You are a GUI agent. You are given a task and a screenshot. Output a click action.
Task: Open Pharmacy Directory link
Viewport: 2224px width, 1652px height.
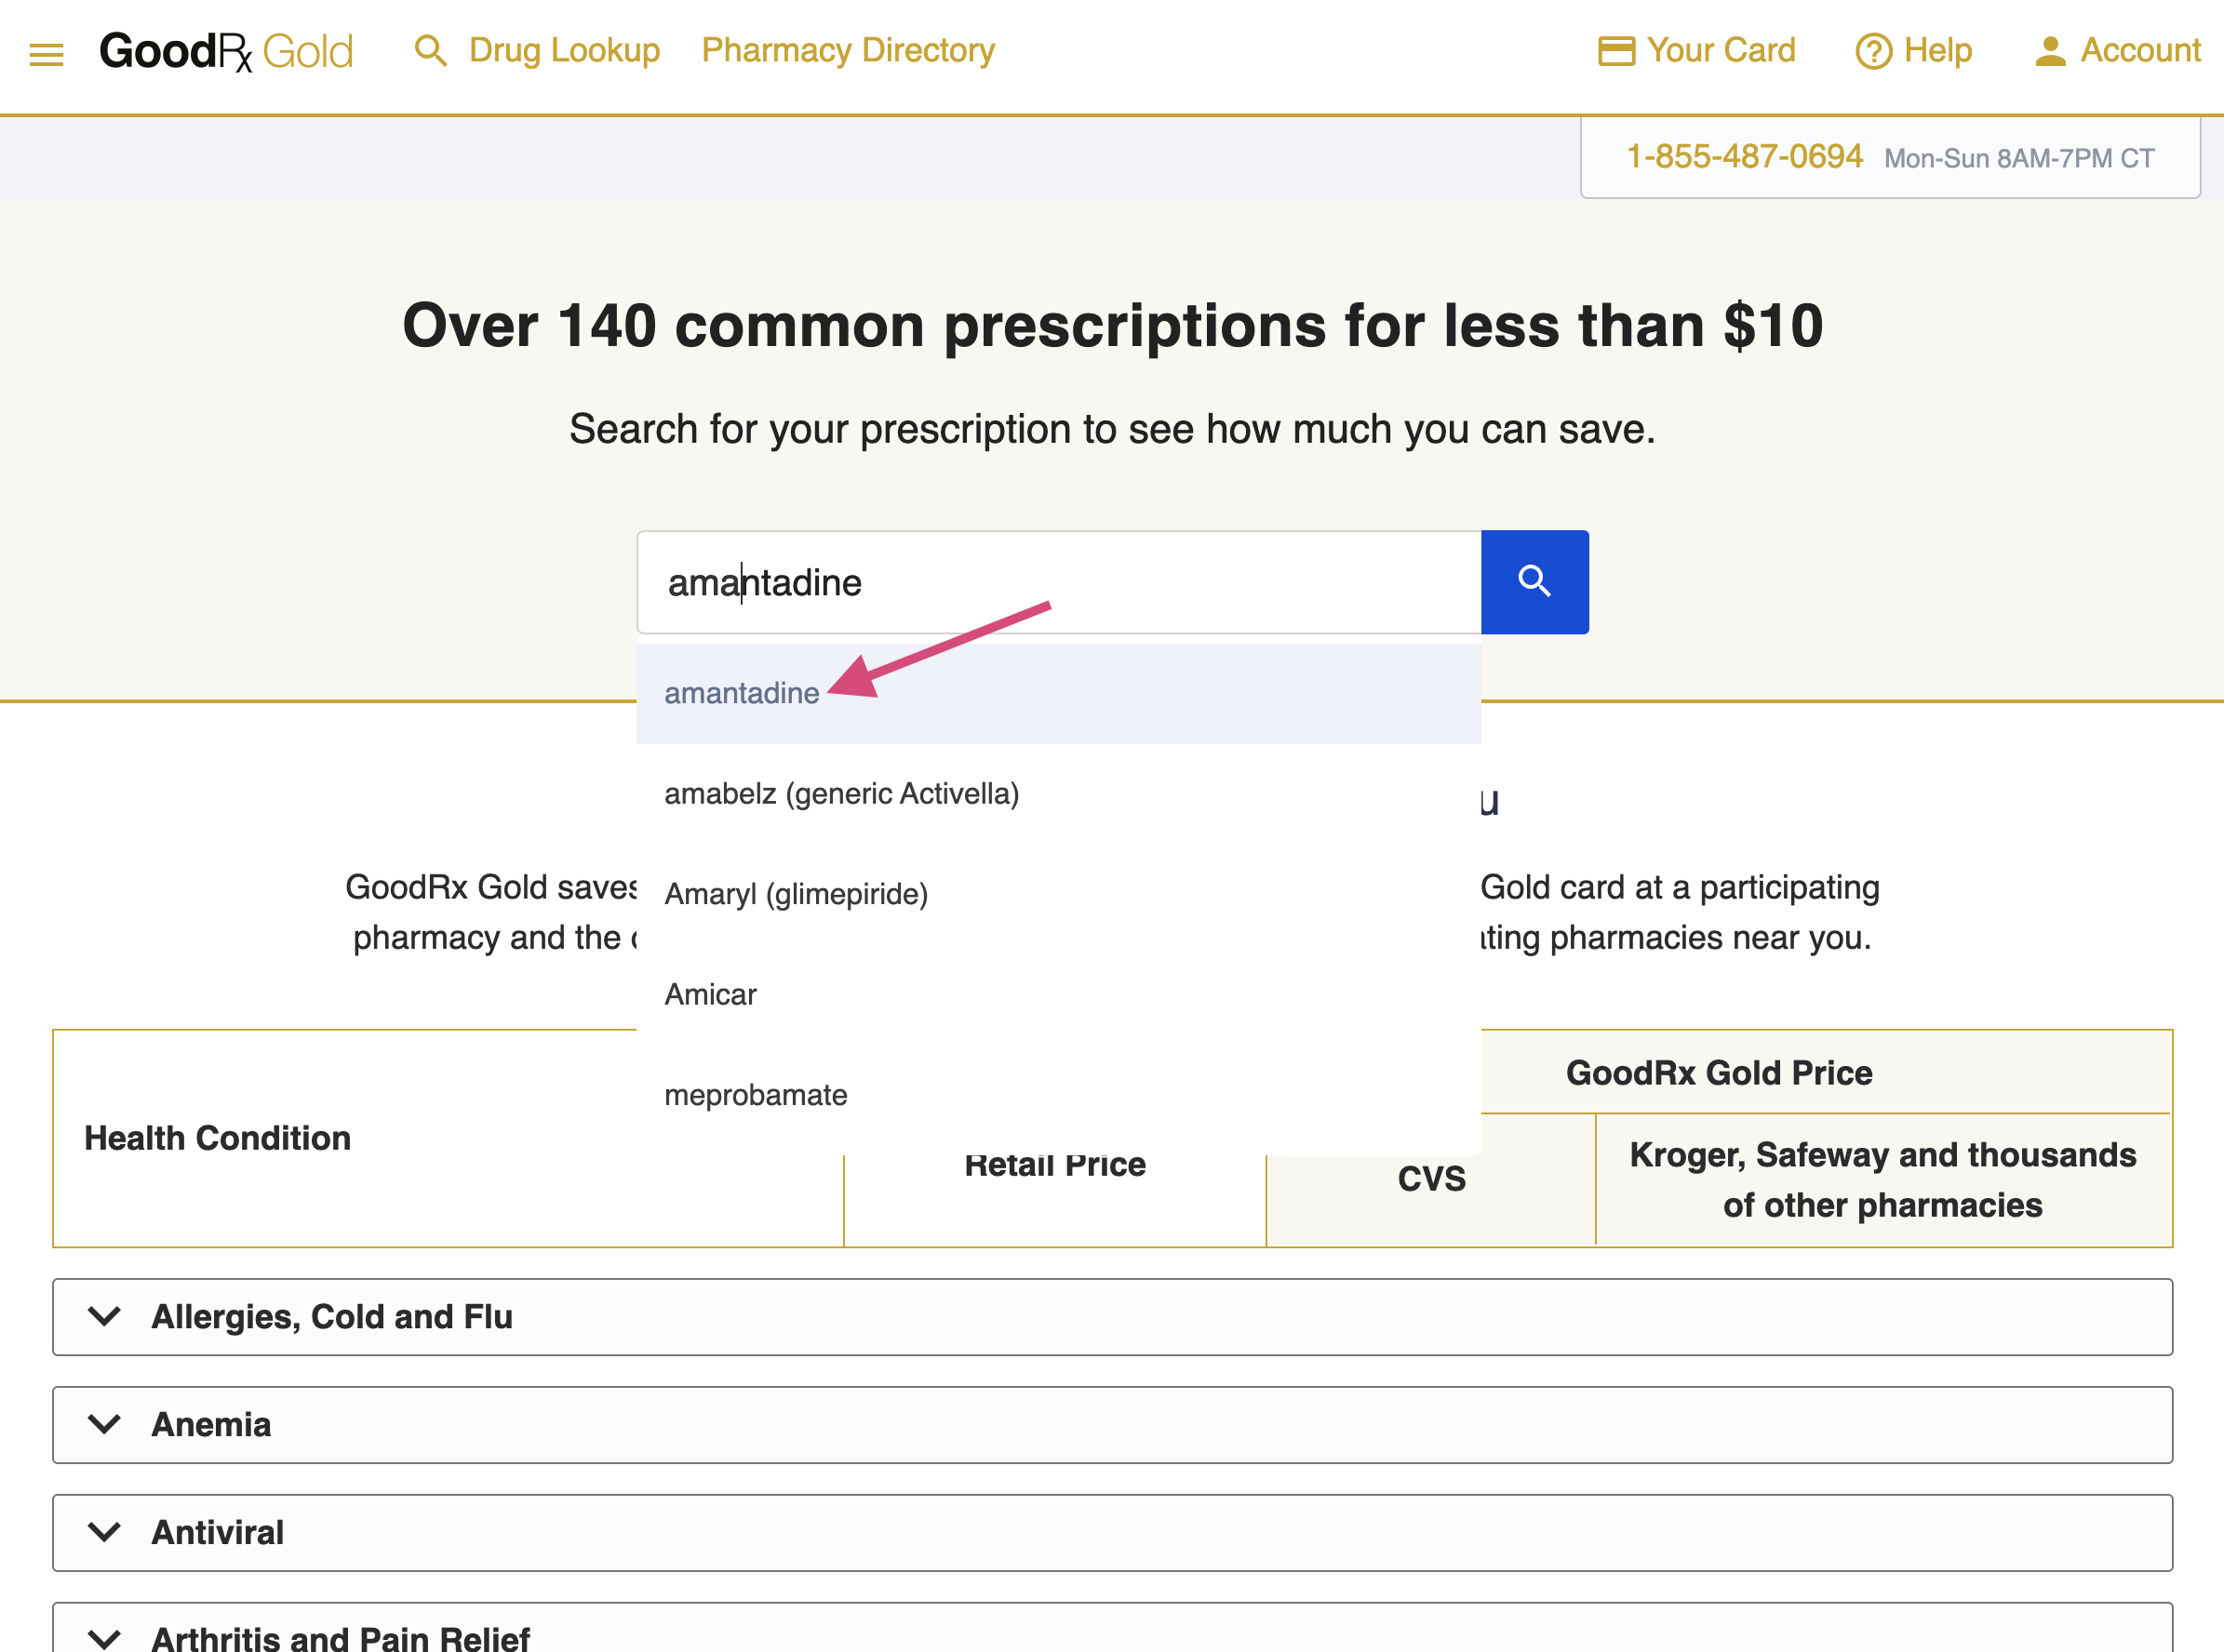[x=848, y=50]
